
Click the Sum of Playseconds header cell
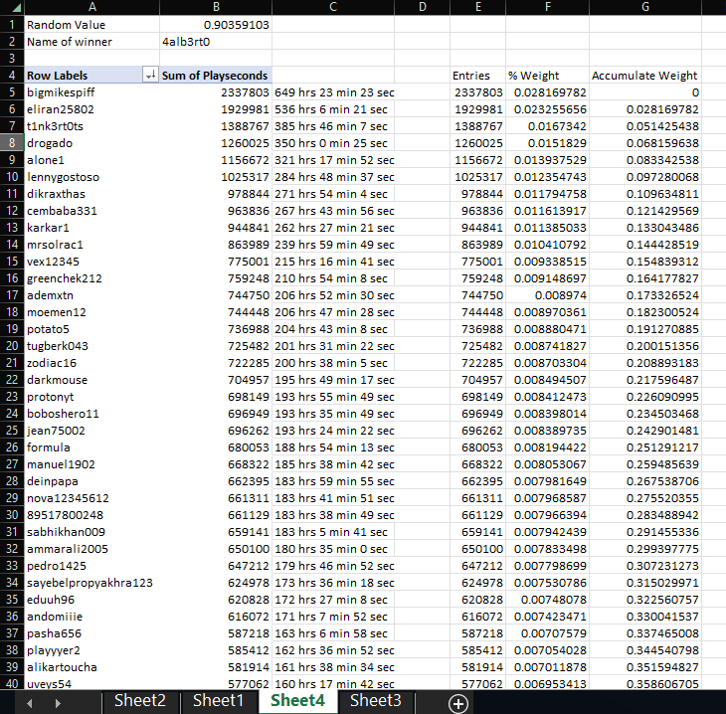[215, 76]
